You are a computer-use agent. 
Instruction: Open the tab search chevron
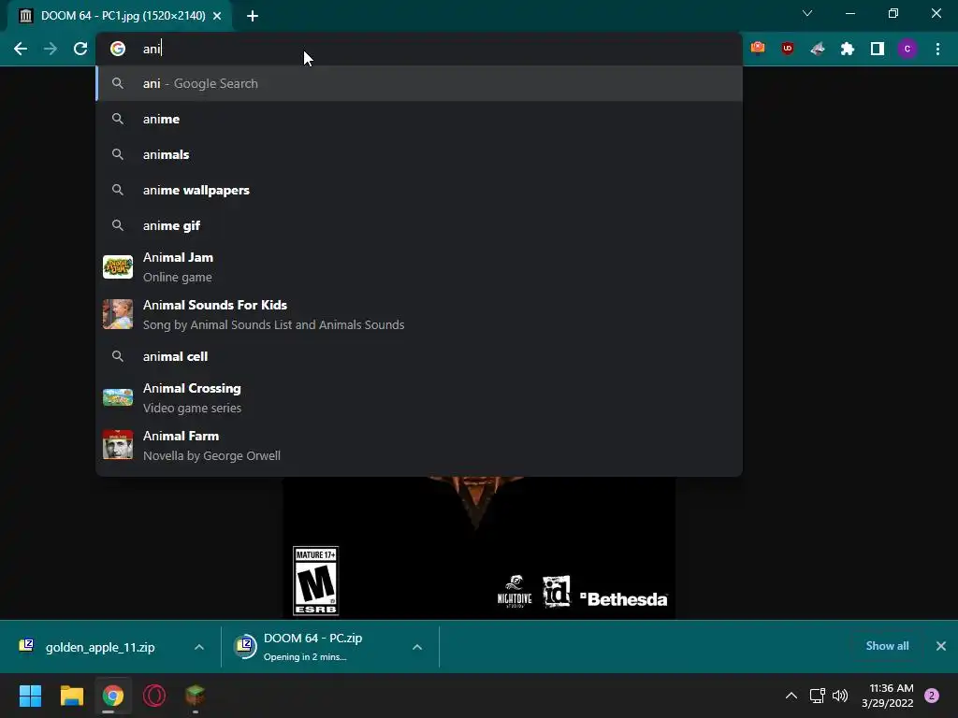(x=807, y=13)
